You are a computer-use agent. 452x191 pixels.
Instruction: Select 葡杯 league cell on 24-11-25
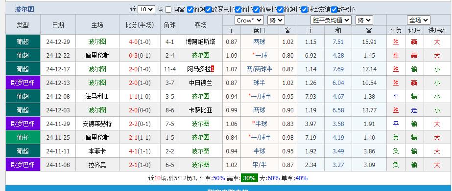23,137
